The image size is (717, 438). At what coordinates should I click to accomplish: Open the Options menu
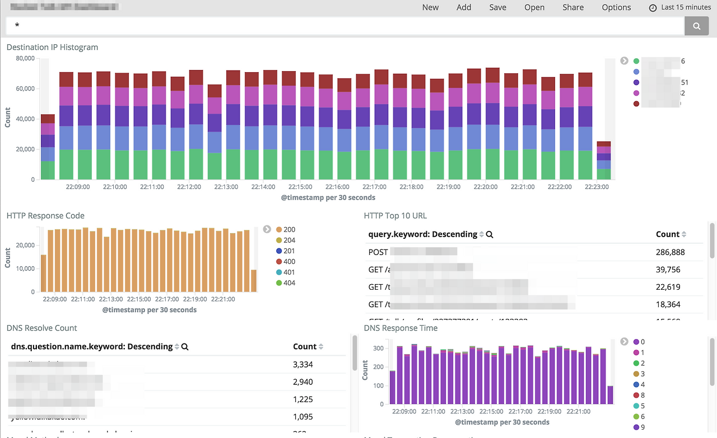click(x=616, y=7)
